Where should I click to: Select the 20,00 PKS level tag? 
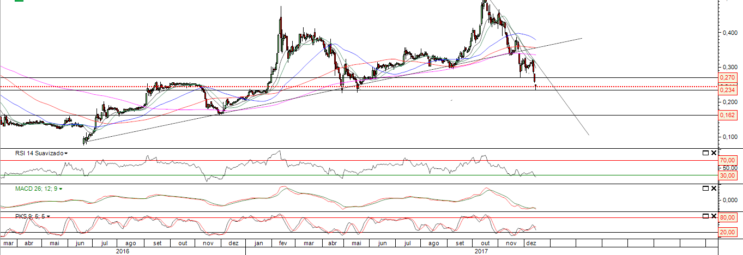pyautogui.click(x=728, y=233)
